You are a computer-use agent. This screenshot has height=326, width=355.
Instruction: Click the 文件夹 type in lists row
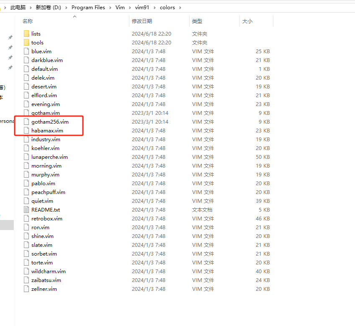(x=200, y=34)
